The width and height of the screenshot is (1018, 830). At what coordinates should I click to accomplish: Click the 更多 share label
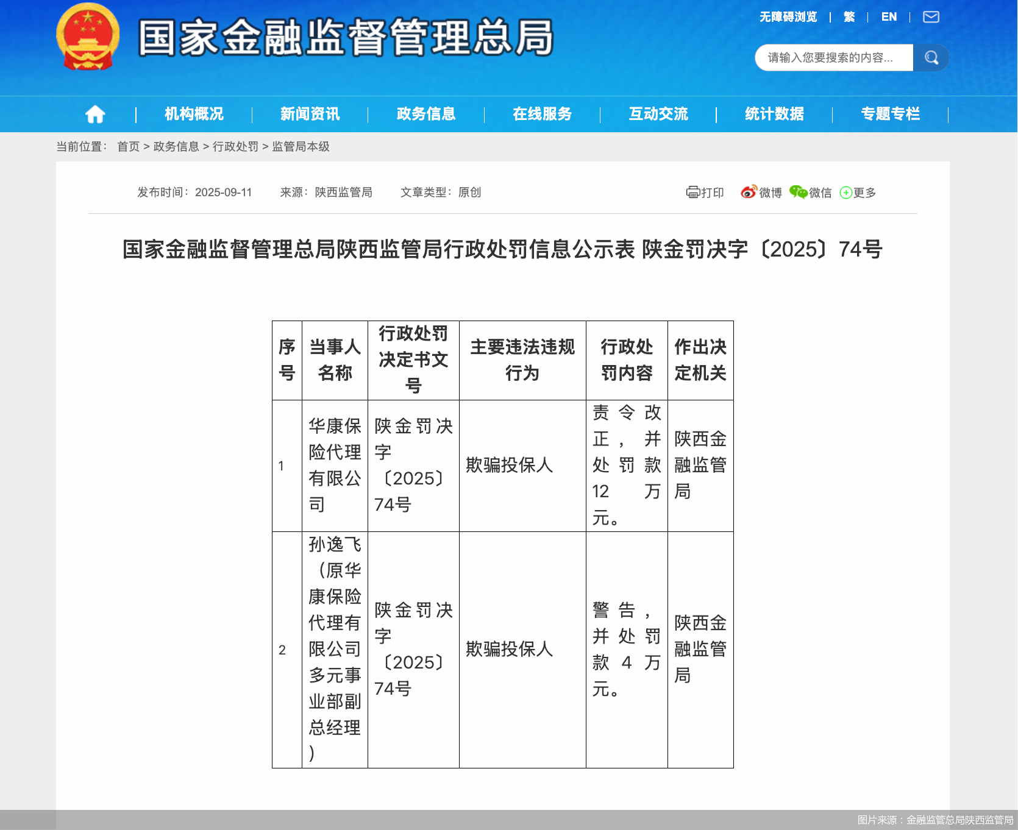coord(864,193)
